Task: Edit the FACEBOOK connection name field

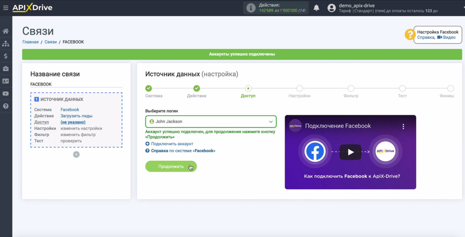Action: (76, 84)
